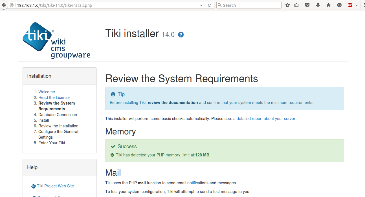Select Review the Installation step text
This screenshot has height=197, width=365.
pyautogui.click(x=58, y=126)
